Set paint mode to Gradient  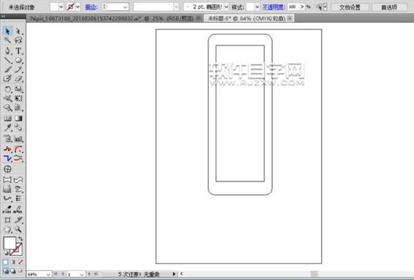pos(12,262)
